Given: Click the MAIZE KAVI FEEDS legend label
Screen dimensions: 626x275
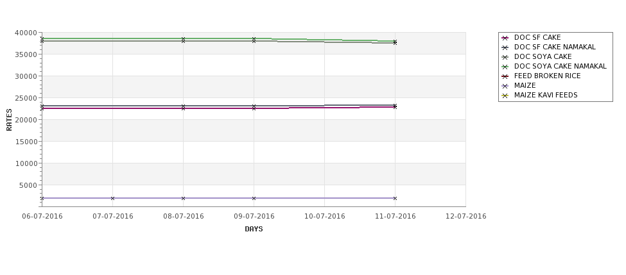Looking at the screenshot, I should [546, 96].
